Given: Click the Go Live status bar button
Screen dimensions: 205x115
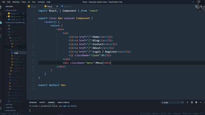Looking at the screenshot, I should (187, 114).
